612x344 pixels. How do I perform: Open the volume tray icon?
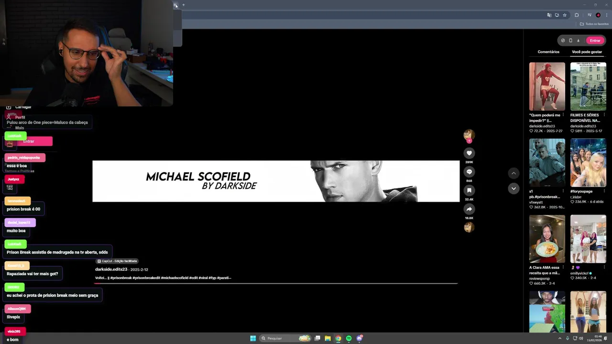pyautogui.click(x=581, y=338)
